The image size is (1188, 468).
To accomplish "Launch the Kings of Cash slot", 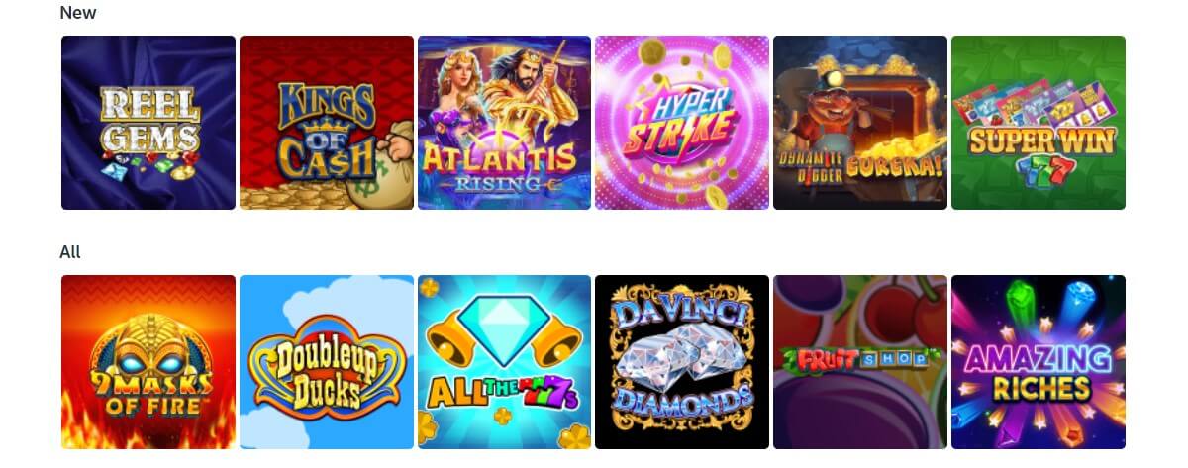I will pyautogui.click(x=327, y=123).
